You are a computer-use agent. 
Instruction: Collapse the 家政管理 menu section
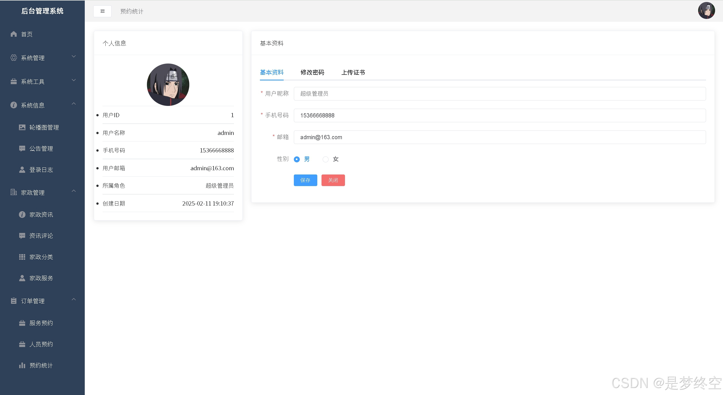click(74, 191)
